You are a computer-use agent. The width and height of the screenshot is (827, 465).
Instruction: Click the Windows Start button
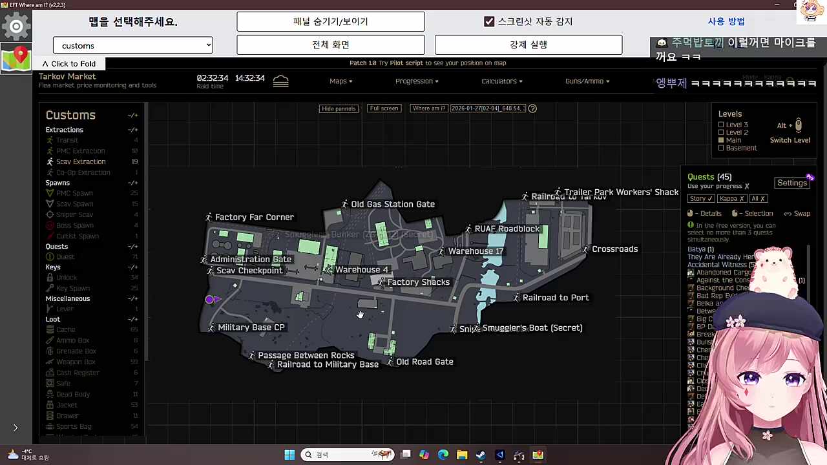click(289, 455)
